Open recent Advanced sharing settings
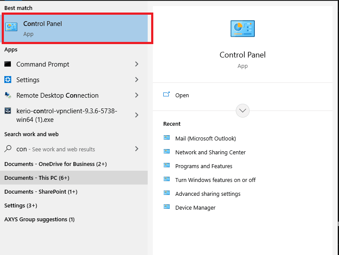The height and width of the screenshot is (255, 339). 208,194
